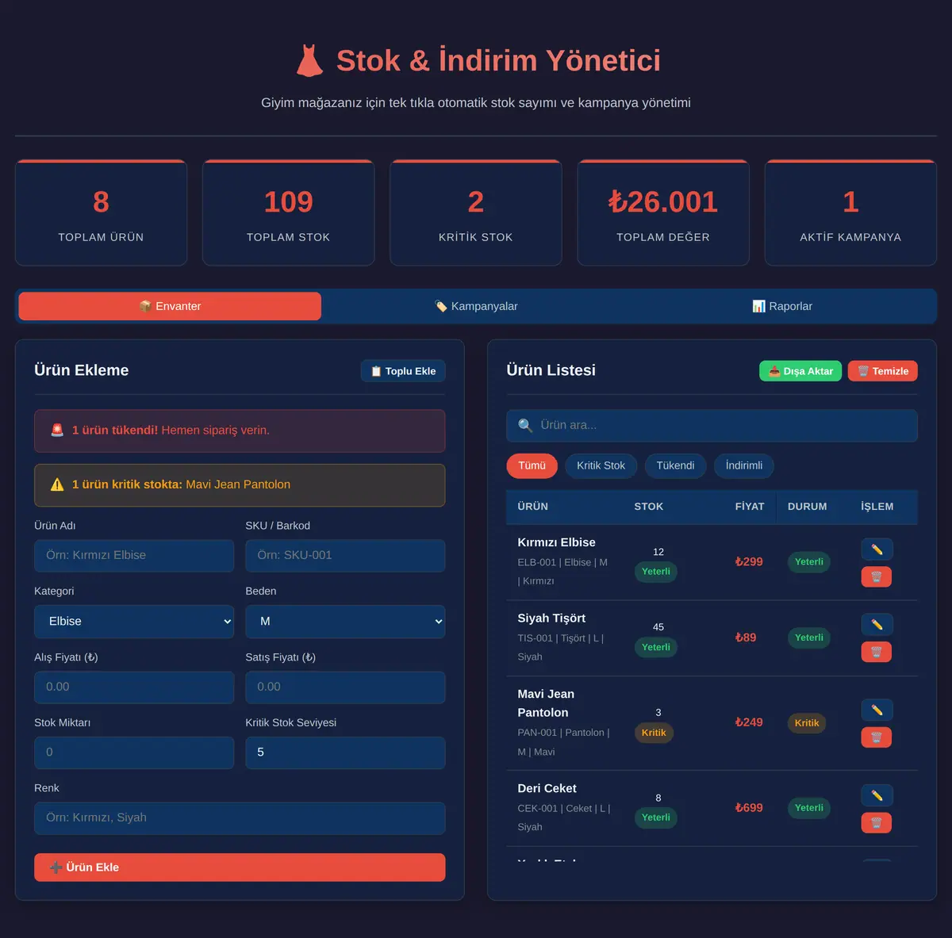Click into the Alış Fiyatı field
This screenshot has height=938, width=952.
(x=134, y=687)
